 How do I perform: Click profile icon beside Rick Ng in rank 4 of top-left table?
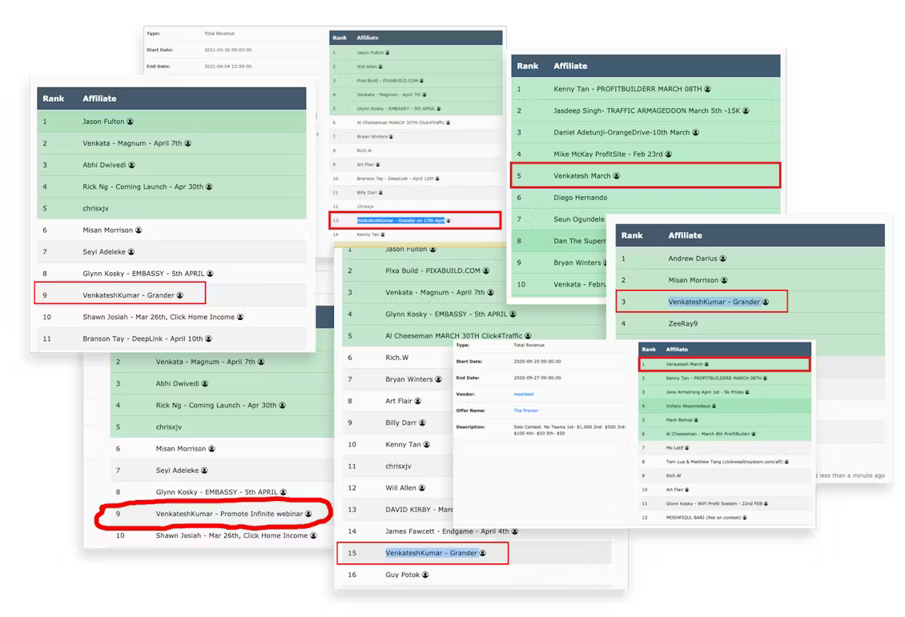(x=209, y=186)
